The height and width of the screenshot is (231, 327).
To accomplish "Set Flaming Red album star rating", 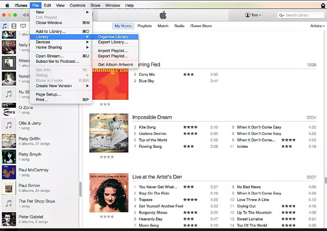I will point(105,104).
